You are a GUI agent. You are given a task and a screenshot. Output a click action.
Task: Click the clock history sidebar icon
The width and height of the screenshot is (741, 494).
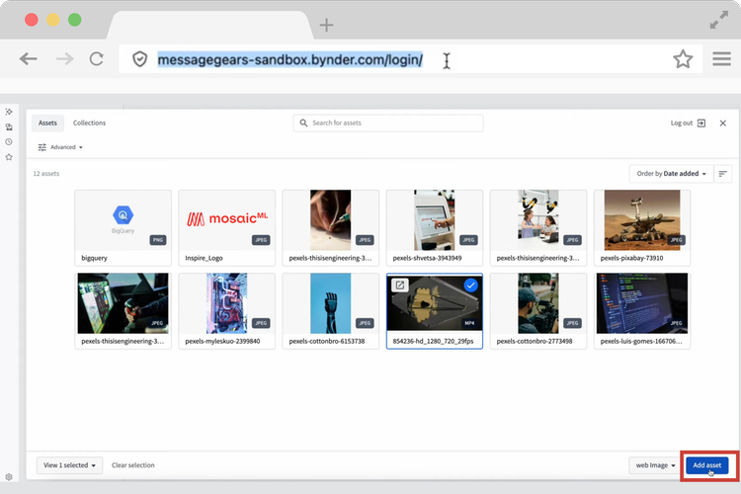pyautogui.click(x=9, y=142)
